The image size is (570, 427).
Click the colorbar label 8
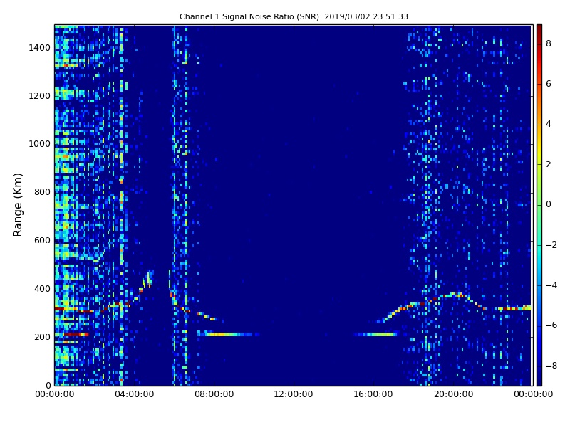tap(549, 43)
